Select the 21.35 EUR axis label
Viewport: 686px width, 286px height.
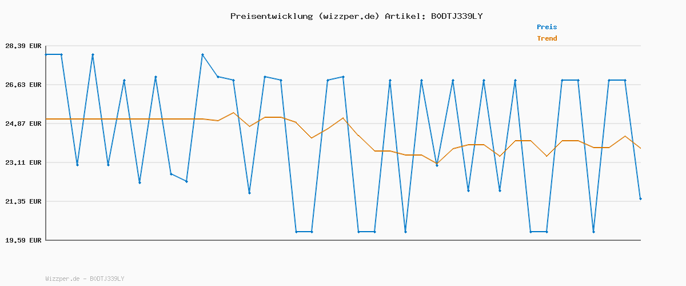click(23, 201)
